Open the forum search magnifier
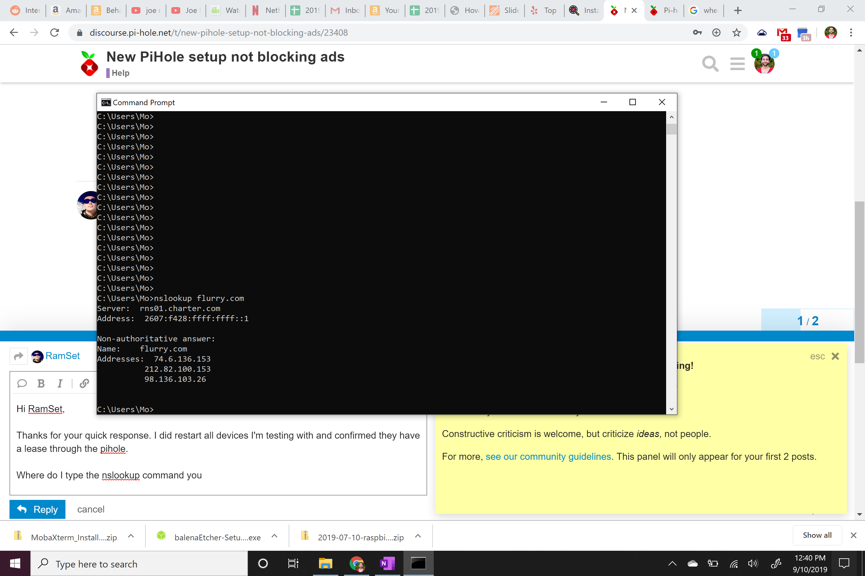 click(710, 63)
